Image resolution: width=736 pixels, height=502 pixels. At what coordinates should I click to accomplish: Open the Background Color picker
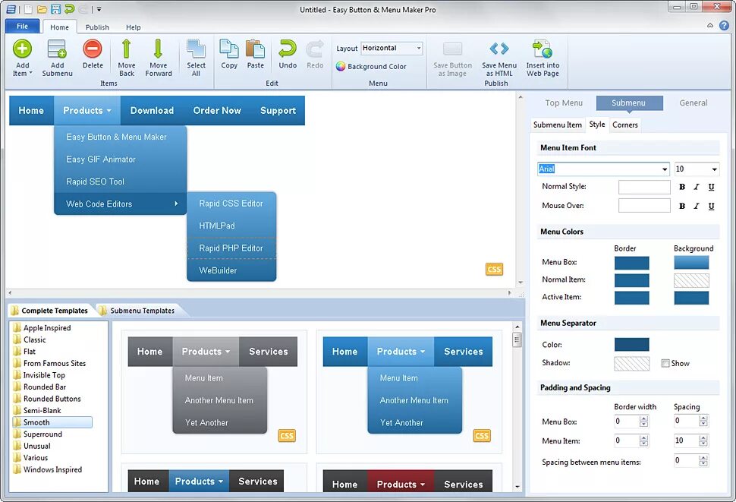(x=371, y=67)
